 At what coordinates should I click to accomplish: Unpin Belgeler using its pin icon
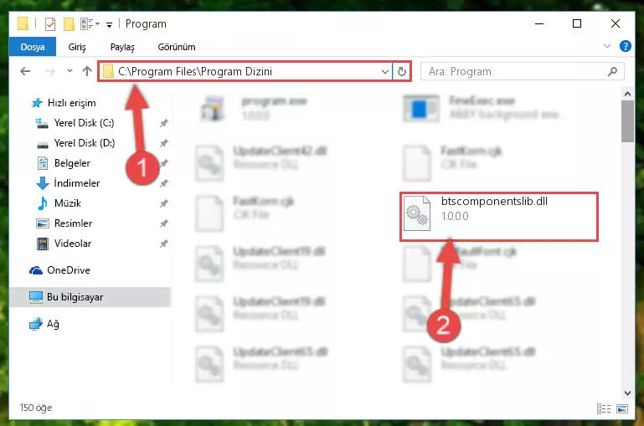pyautogui.click(x=164, y=163)
